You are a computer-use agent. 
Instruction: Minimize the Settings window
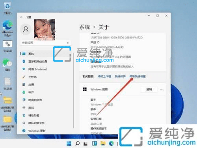tap(149, 15)
